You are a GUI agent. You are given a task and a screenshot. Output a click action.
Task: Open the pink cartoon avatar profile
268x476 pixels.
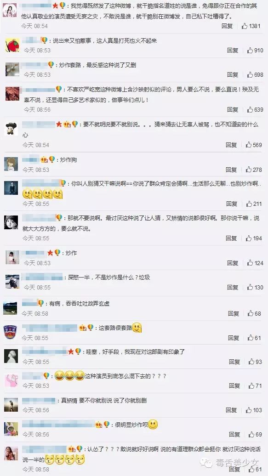(x=11, y=380)
